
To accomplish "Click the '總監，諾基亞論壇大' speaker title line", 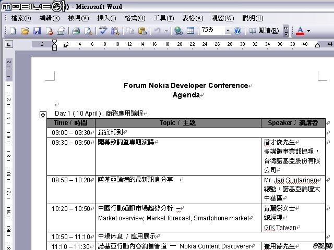I will 292,189.
